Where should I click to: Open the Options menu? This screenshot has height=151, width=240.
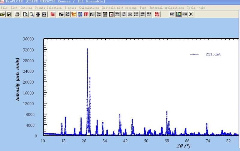click(26, 8)
